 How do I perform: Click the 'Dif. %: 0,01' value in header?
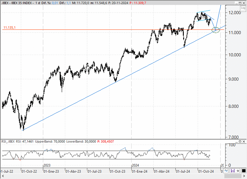click(50, 3)
